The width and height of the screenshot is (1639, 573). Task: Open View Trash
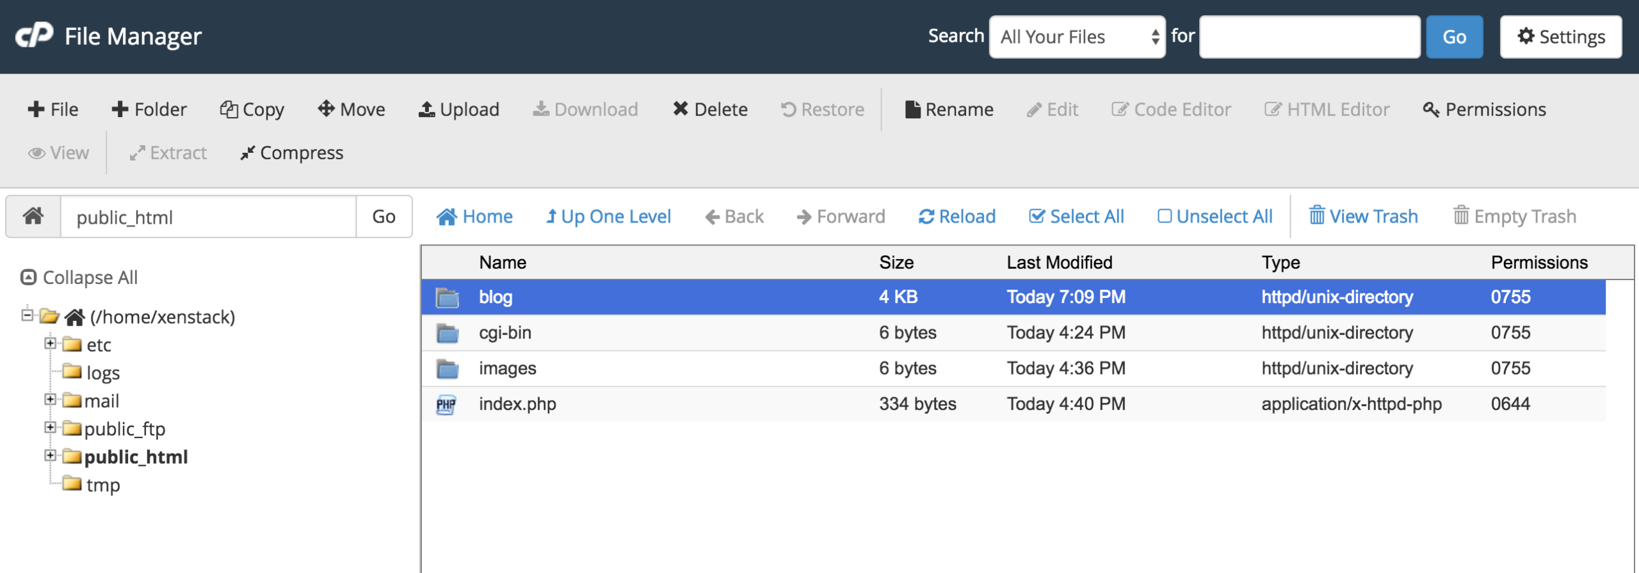(x=1363, y=217)
